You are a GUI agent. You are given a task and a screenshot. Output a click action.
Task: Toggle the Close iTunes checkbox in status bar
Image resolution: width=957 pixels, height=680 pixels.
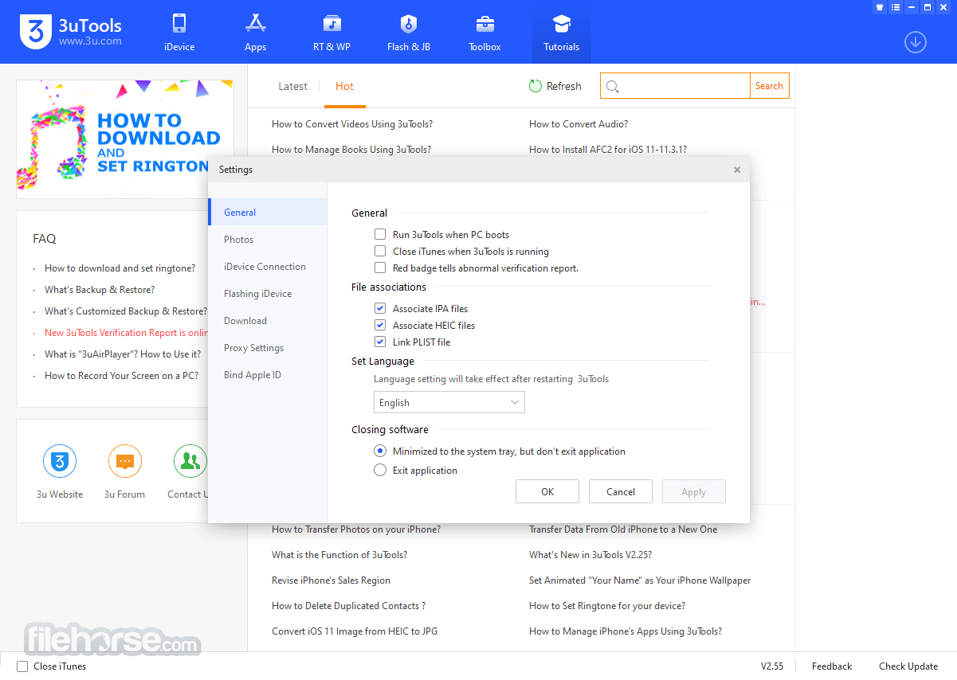click(x=22, y=666)
